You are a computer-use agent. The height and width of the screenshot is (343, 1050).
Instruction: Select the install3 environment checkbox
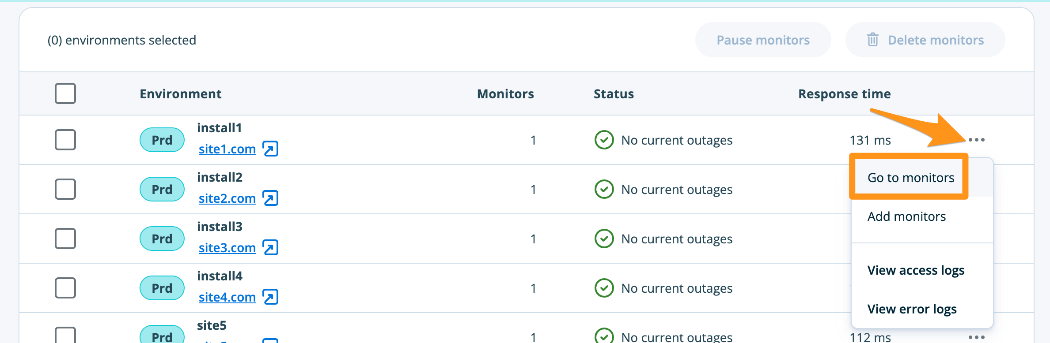[65, 239]
